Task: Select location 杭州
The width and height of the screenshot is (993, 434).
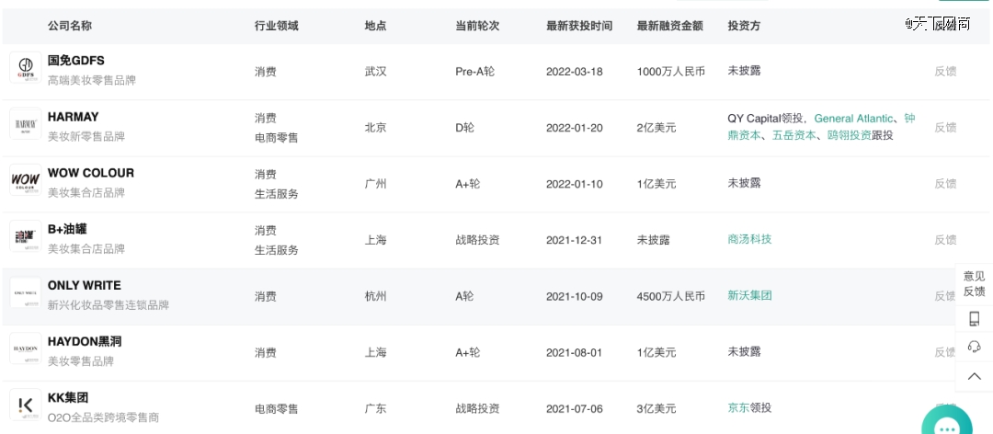Action: (x=375, y=296)
